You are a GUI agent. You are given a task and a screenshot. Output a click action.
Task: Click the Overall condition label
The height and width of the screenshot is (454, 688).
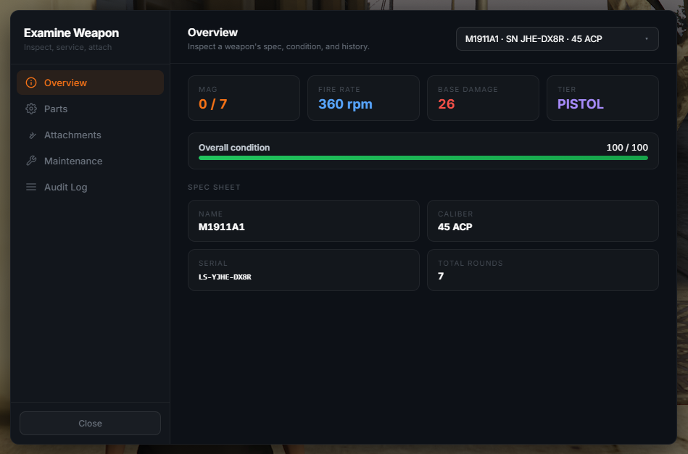(234, 147)
